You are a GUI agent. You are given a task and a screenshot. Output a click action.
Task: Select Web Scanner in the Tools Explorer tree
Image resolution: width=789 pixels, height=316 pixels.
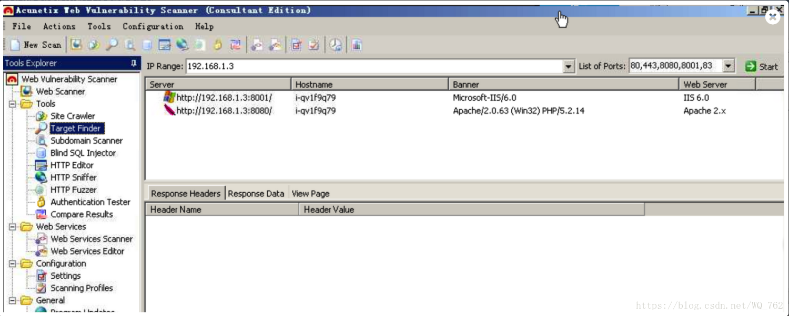point(60,91)
